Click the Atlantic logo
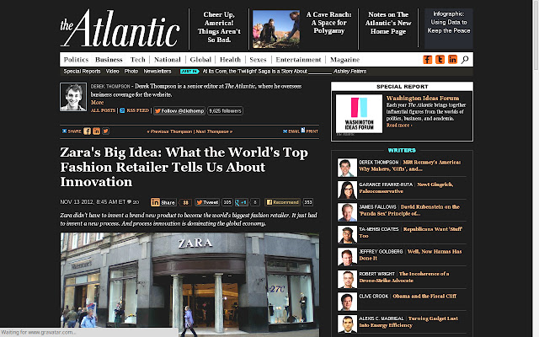The width and height of the screenshot is (539, 337). tap(120, 28)
